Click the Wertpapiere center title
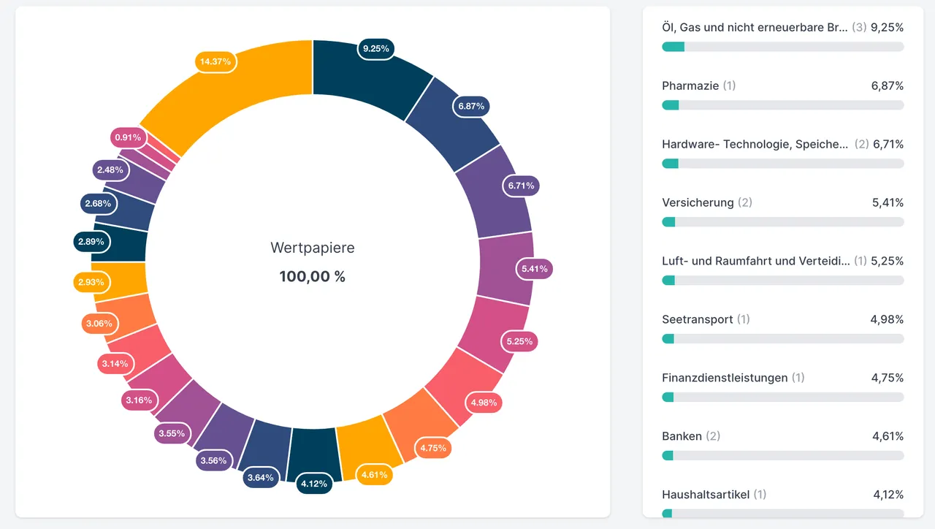This screenshot has height=529, width=935. 313,248
